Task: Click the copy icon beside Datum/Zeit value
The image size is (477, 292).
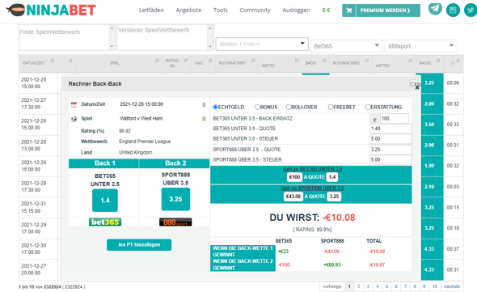Action: tap(204, 104)
